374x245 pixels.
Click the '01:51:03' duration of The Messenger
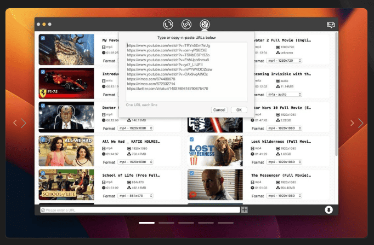coord(261,188)
